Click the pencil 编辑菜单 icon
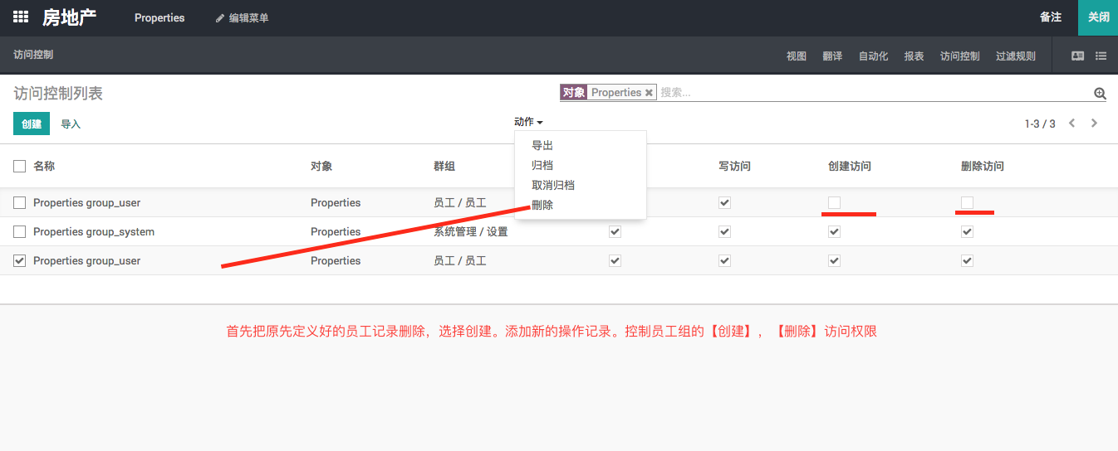Image resolution: width=1118 pixels, height=451 pixels. click(x=220, y=18)
